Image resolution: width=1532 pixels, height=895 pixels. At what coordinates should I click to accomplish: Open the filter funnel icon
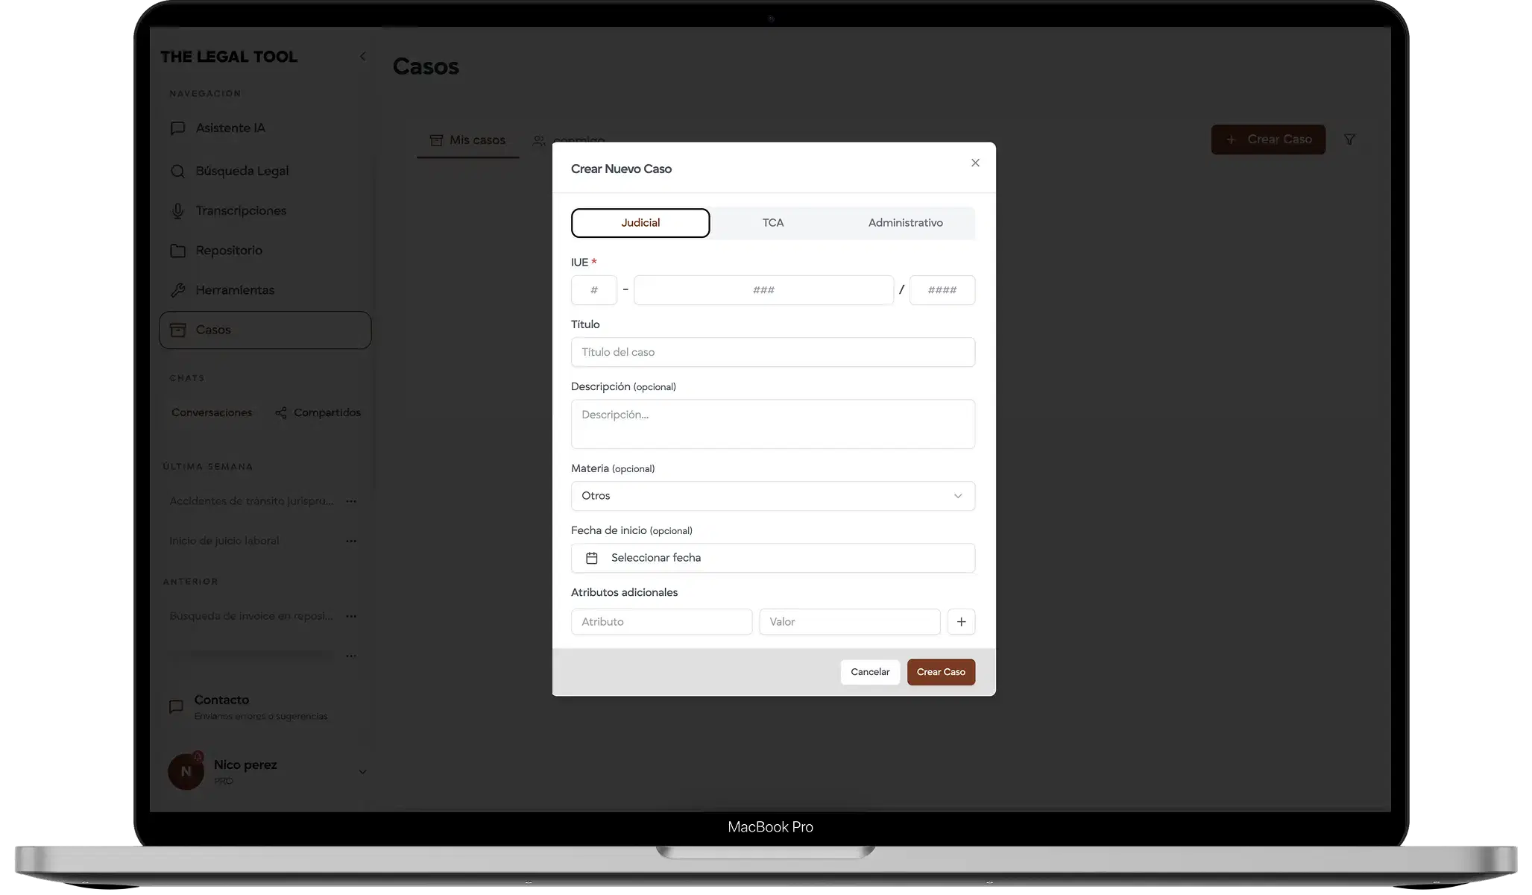point(1349,139)
